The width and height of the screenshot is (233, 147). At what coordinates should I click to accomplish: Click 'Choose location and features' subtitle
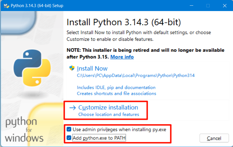[109, 114]
